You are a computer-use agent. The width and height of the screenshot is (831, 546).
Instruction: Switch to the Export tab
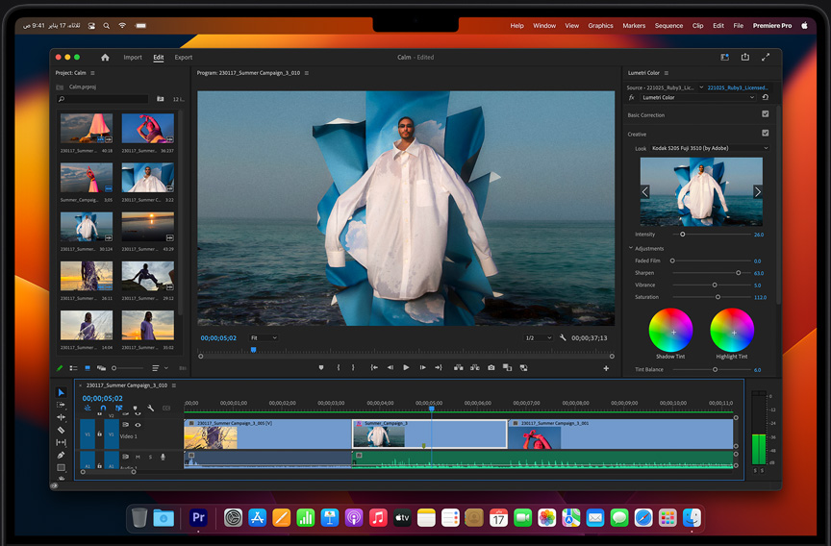coord(183,58)
